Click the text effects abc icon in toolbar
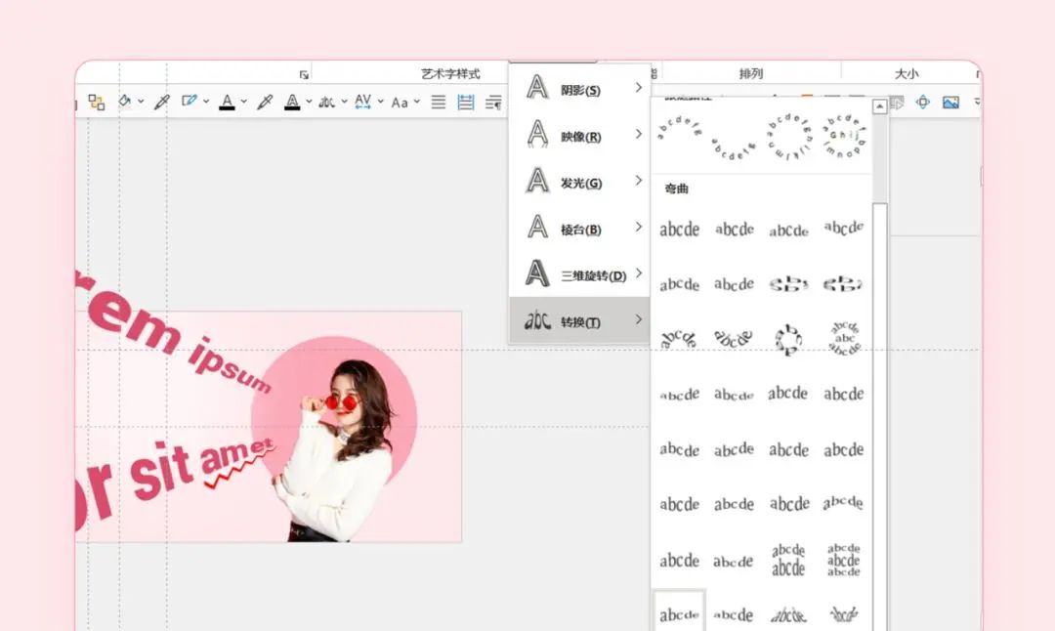The height and width of the screenshot is (631, 1055). coord(327,103)
